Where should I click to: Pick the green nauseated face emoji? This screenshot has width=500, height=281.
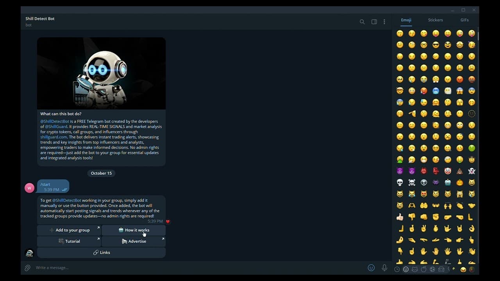[x=471, y=148]
